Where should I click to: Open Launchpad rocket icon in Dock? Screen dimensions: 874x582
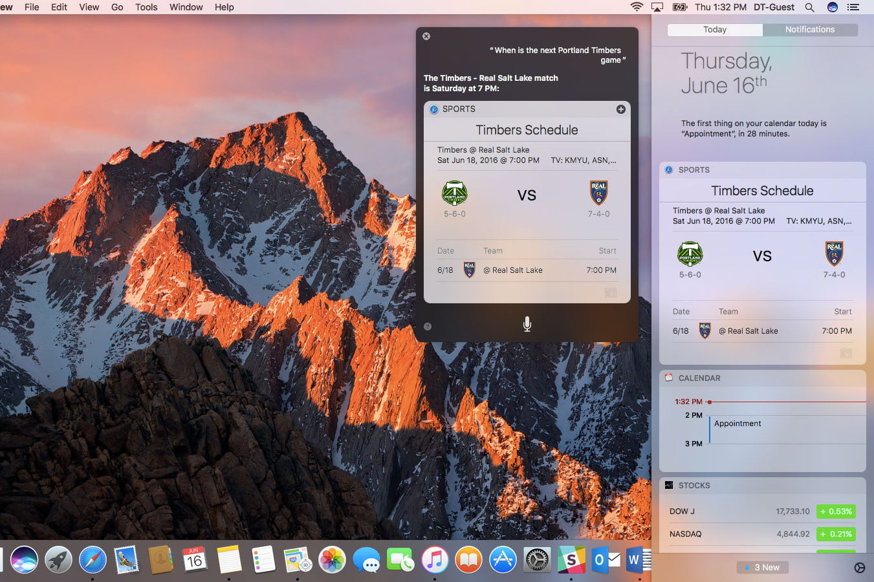(x=58, y=560)
